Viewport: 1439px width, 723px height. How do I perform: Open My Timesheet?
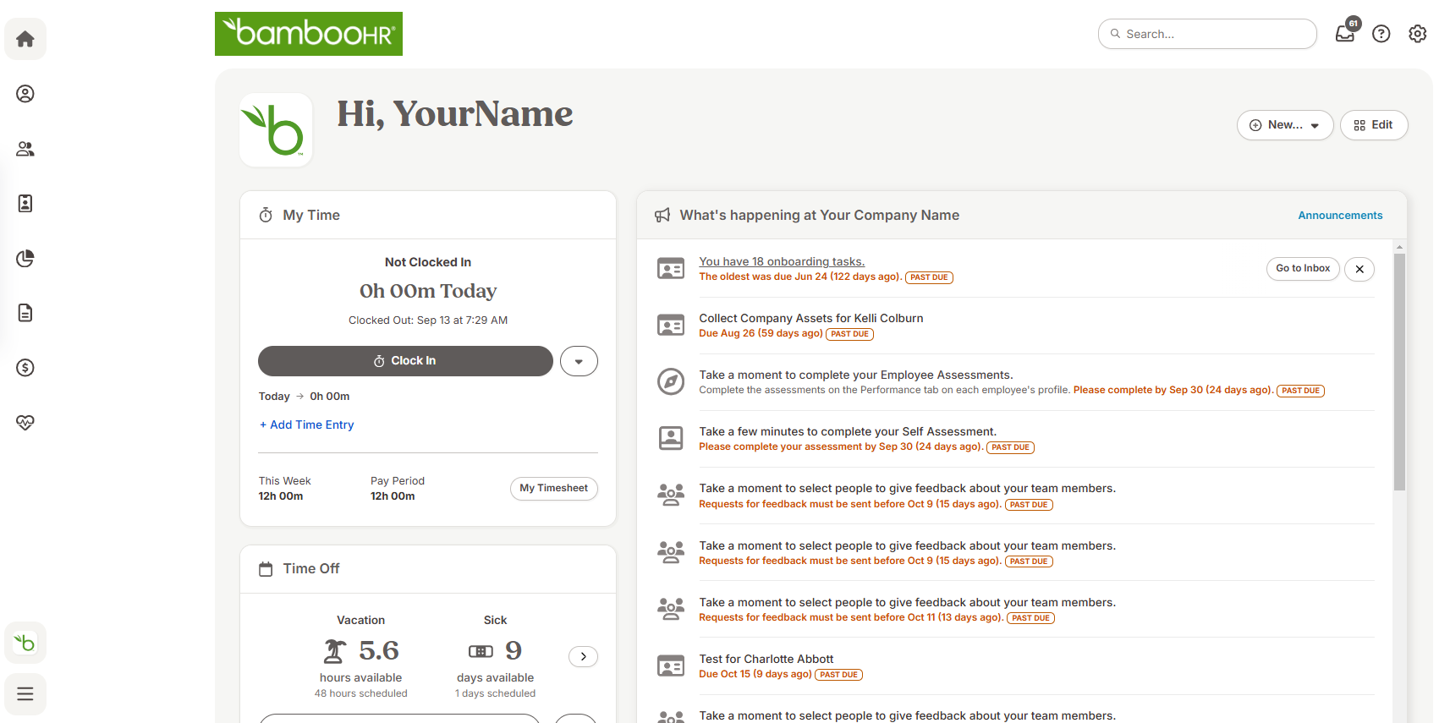tap(554, 489)
